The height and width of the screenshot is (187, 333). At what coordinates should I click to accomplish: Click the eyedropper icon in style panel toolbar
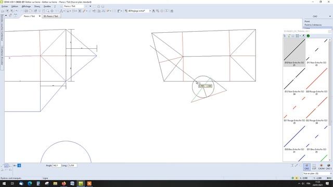point(303,36)
